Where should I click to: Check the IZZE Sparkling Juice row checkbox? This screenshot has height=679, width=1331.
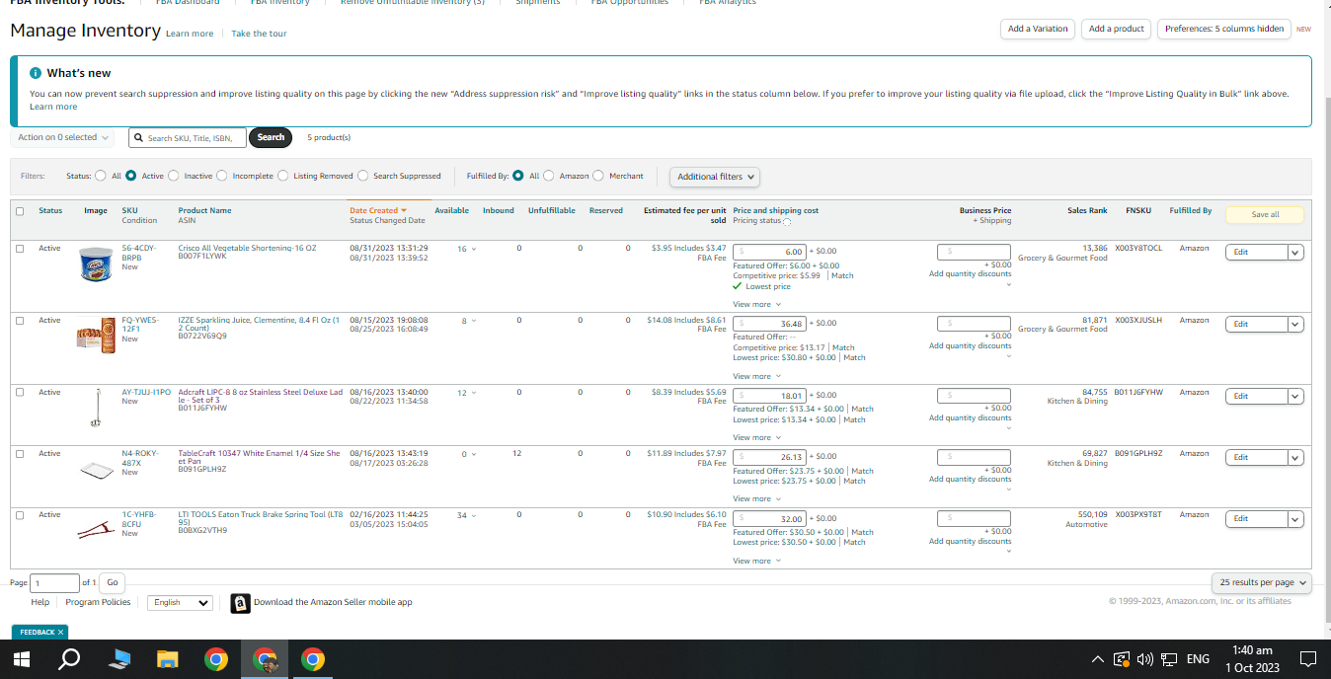click(20, 321)
